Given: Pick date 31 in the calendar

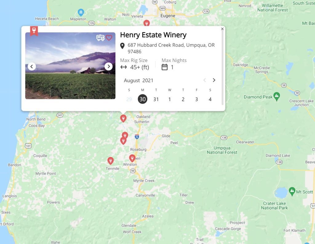Looking at the screenshot, I should [x=156, y=99].
